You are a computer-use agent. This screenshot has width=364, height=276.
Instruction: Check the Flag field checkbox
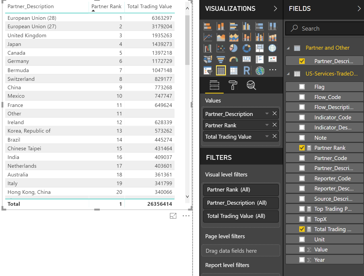pyautogui.click(x=302, y=87)
